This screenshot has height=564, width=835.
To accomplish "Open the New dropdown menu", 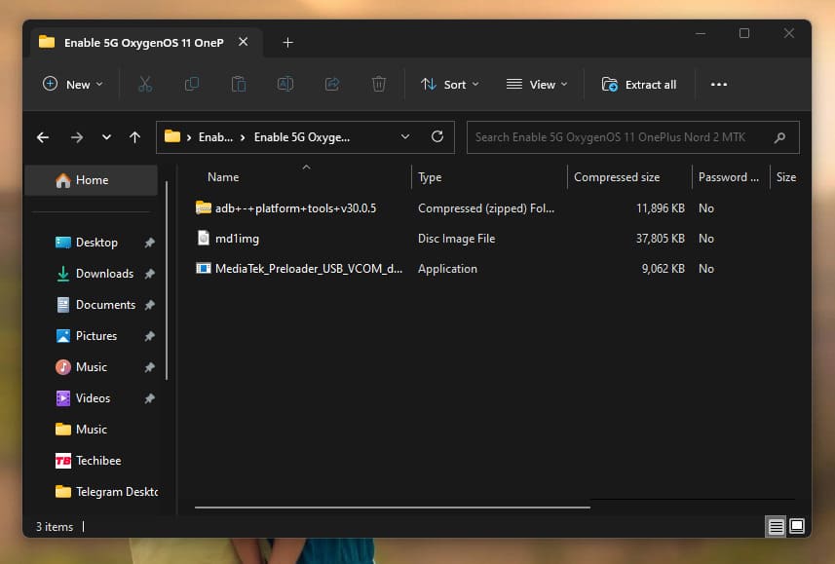I will [x=72, y=84].
